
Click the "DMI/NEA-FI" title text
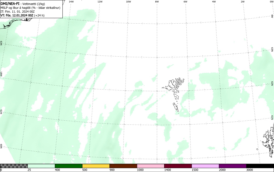[x=10, y=4]
